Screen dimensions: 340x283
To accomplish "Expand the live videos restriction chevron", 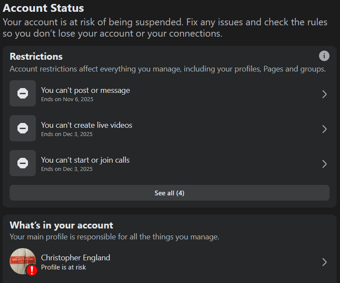I will [324, 129].
